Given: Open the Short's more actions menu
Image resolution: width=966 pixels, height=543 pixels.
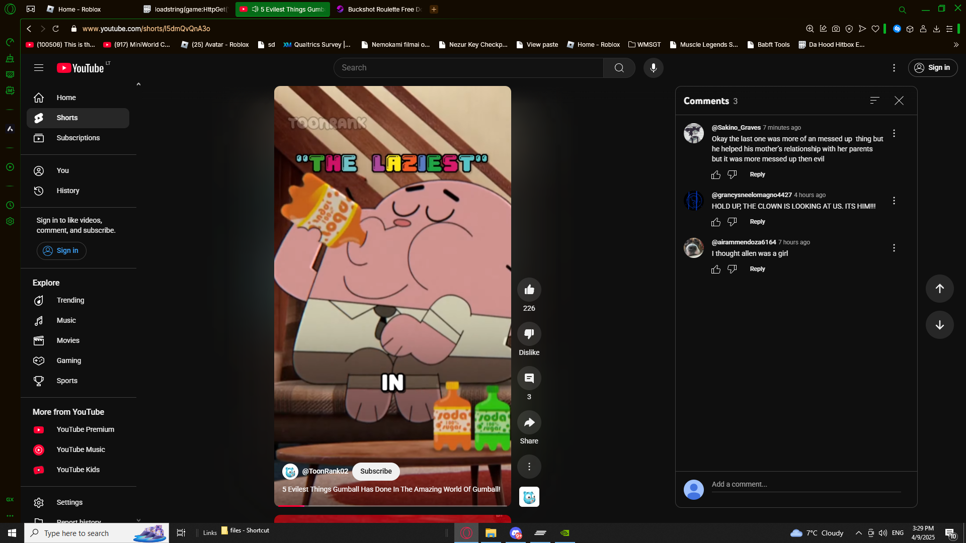Looking at the screenshot, I should [x=529, y=467].
